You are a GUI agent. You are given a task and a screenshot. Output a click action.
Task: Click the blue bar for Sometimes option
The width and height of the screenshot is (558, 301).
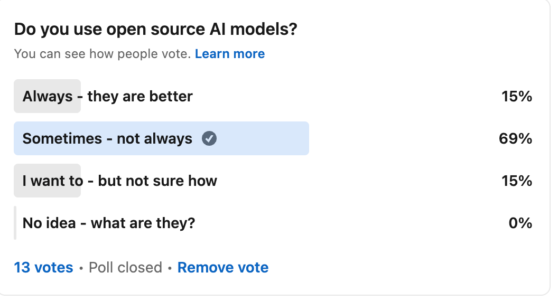[161, 138]
